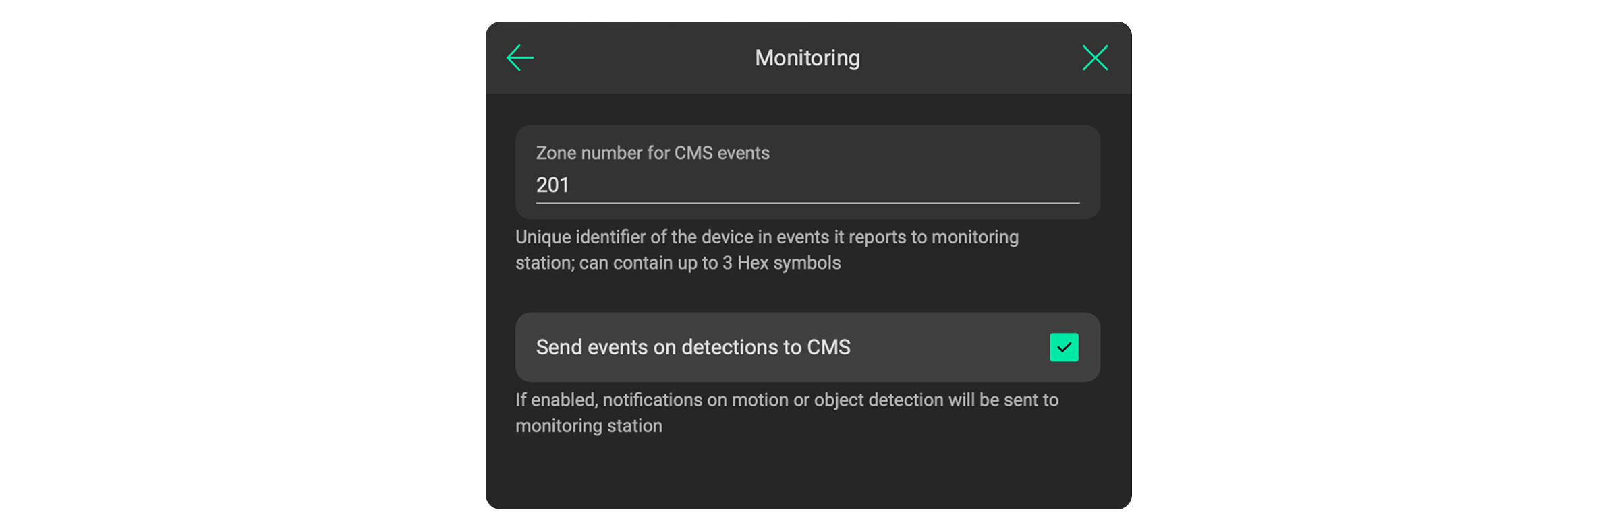Click the green checkmark icon
1619x531 pixels.
1064,348
